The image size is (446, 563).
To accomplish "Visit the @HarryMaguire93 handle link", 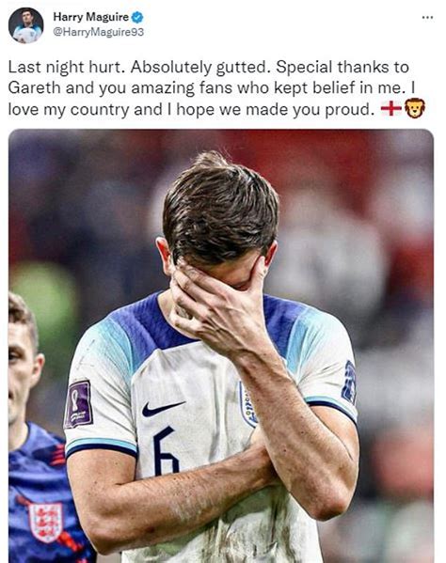I will pyautogui.click(x=98, y=32).
